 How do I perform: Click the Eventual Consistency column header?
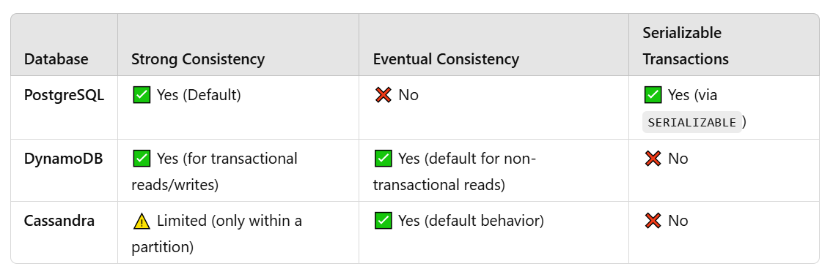(446, 59)
